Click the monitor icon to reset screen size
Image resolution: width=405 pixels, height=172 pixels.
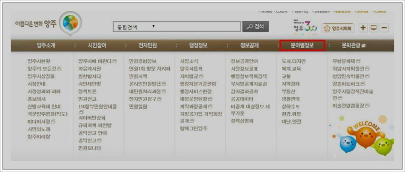tap(374, 28)
